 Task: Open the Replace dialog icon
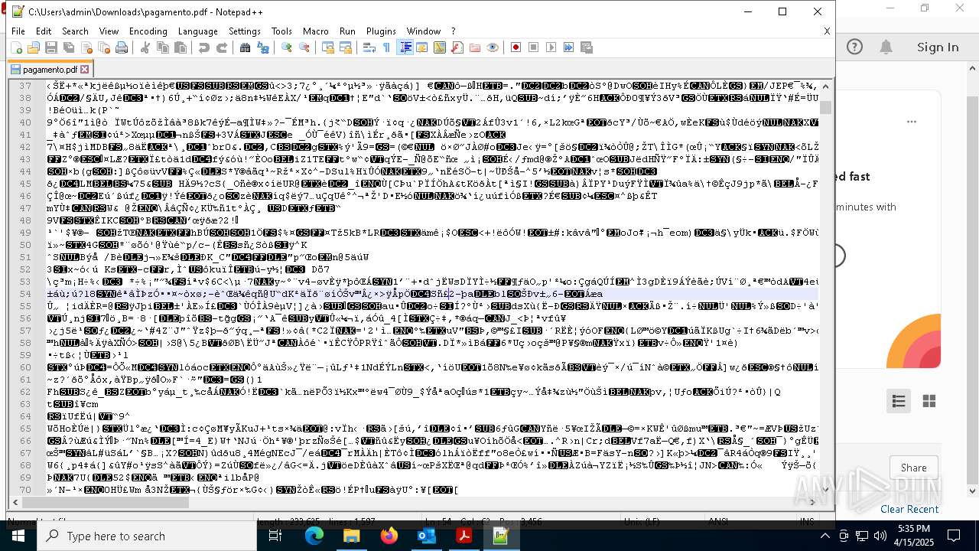tap(263, 47)
